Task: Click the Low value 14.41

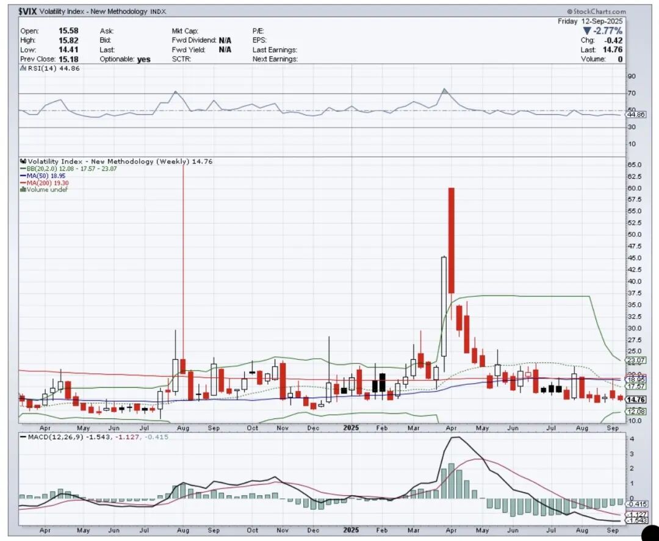Action: pyautogui.click(x=68, y=50)
